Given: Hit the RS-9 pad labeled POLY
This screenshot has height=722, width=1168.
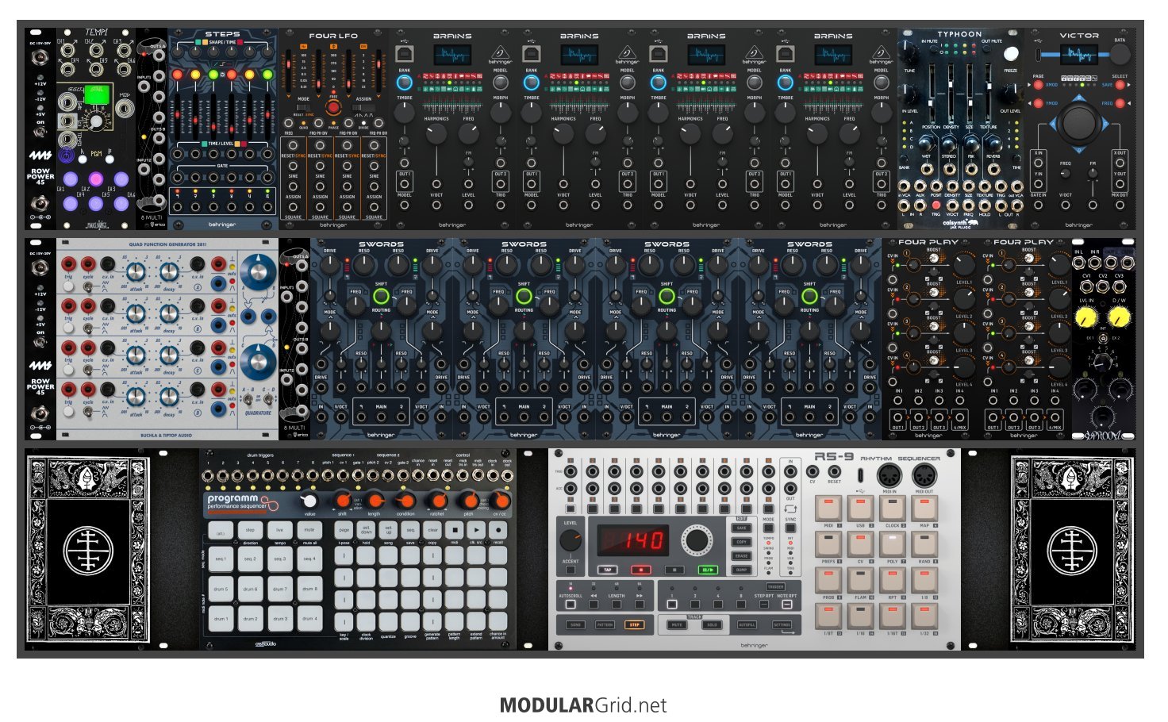Looking at the screenshot, I should pos(892,544).
